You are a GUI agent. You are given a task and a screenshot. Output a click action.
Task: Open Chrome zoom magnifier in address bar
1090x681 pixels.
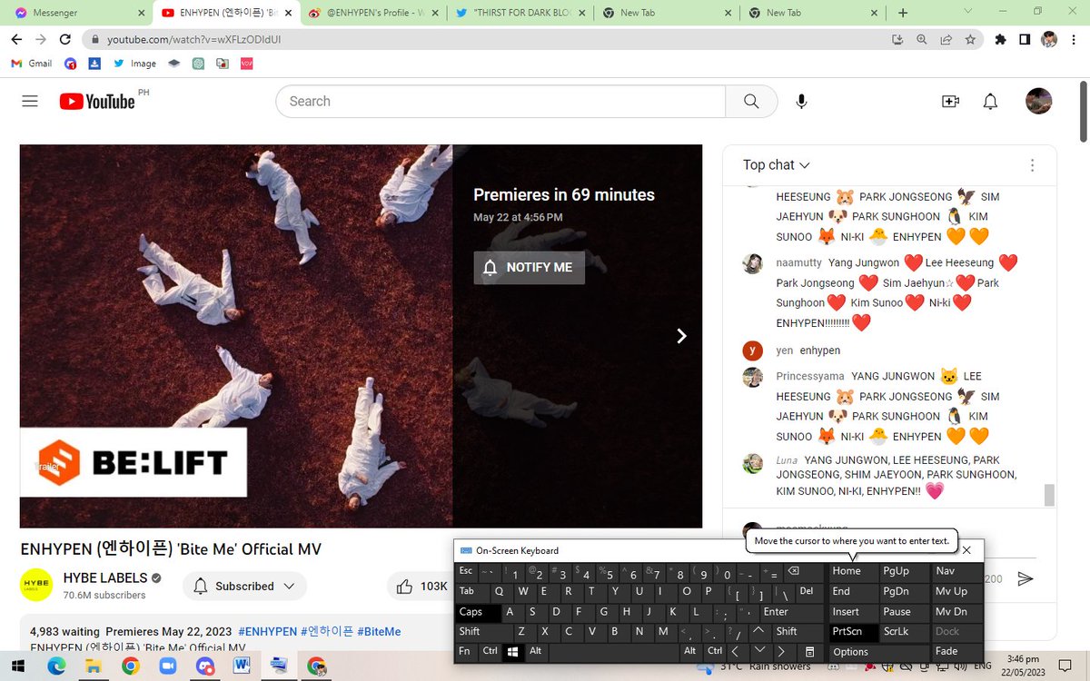[x=922, y=39]
